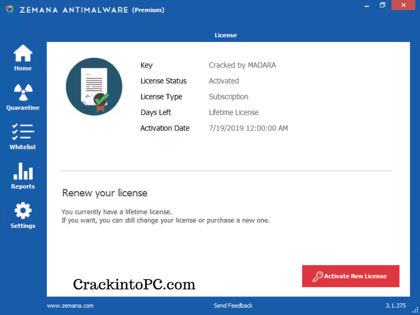Screen dimensions: 420x315
Task: Click the 'Activation Date' field label
Action: click(x=165, y=128)
